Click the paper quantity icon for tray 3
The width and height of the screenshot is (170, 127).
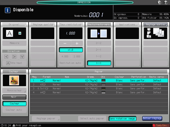point(103,89)
